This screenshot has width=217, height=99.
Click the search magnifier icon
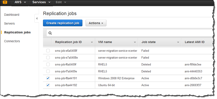[x=50, y=33]
